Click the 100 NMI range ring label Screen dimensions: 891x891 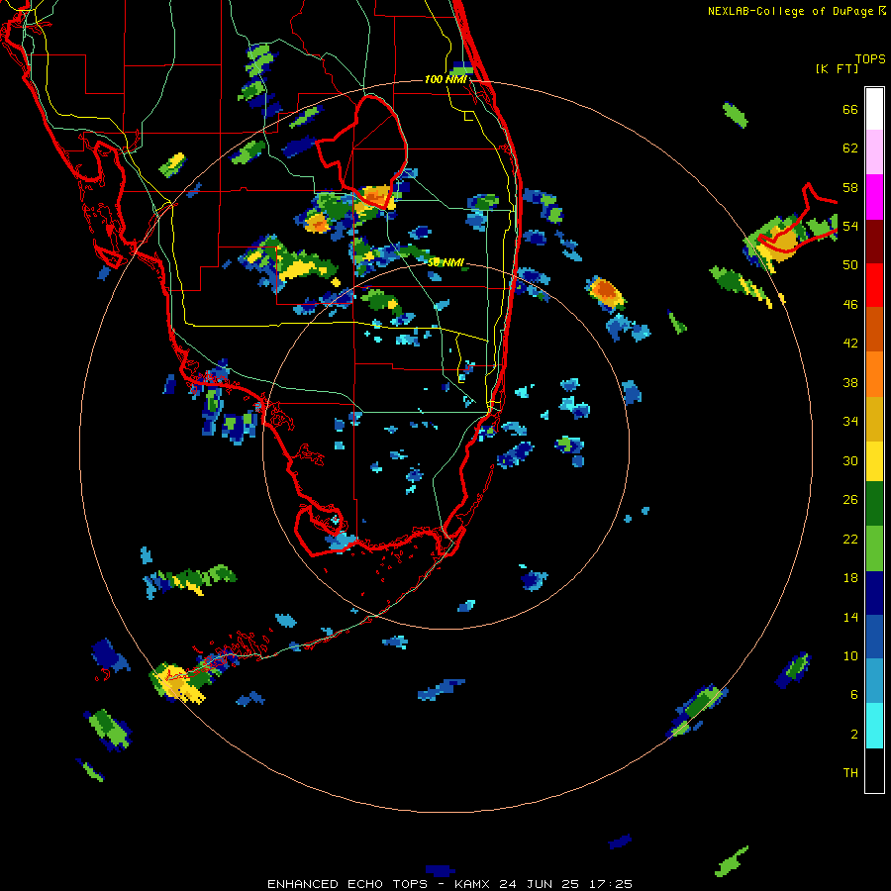click(x=445, y=79)
